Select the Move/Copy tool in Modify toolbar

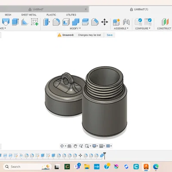click(x=104, y=22)
